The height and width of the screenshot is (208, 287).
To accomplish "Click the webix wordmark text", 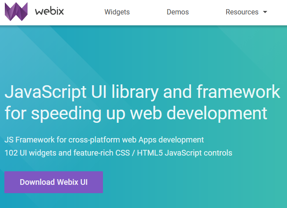I will pyautogui.click(x=50, y=12).
